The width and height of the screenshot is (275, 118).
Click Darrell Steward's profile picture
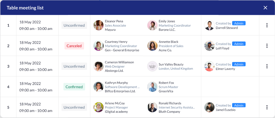pyautogui.click(x=209, y=25)
